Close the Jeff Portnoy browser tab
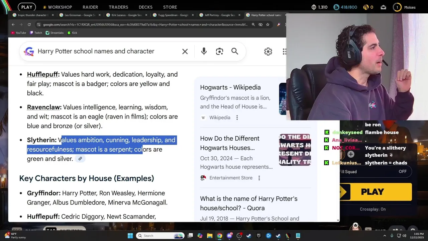428x241 pixels. pos(239,15)
